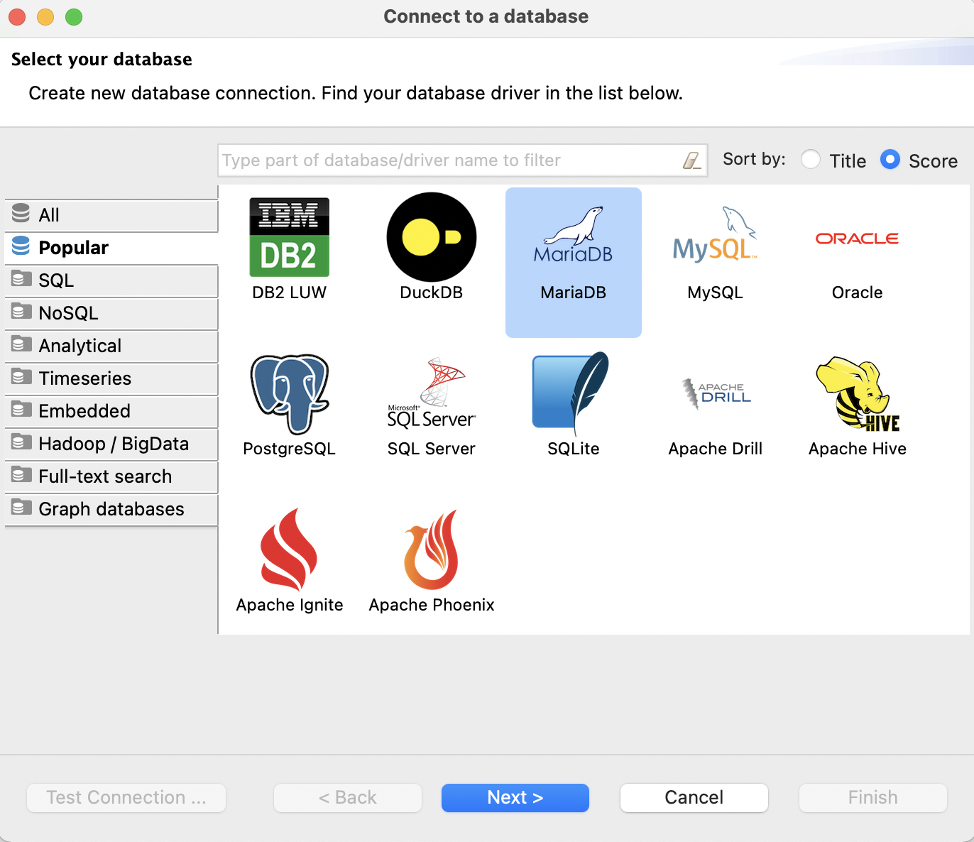Choose the PostgreSQL elephant icon

(290, 394)
